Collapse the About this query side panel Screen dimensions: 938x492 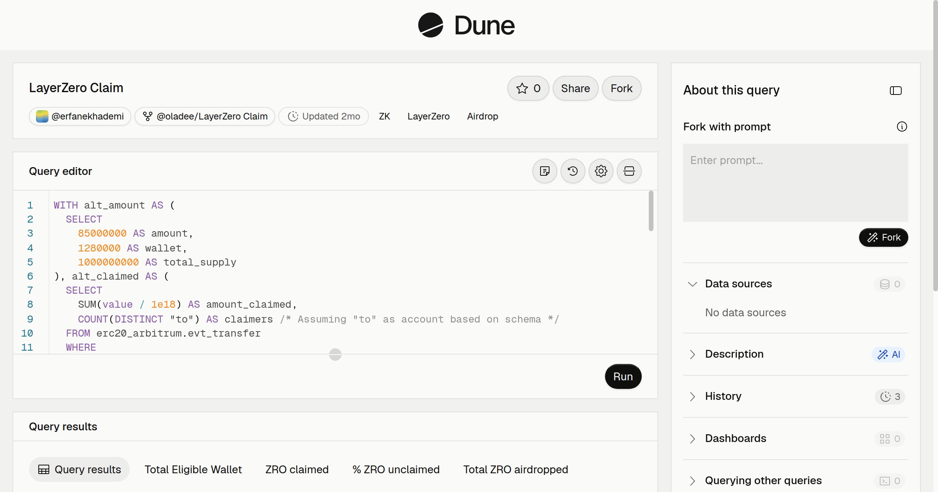[x=895, y=91]
